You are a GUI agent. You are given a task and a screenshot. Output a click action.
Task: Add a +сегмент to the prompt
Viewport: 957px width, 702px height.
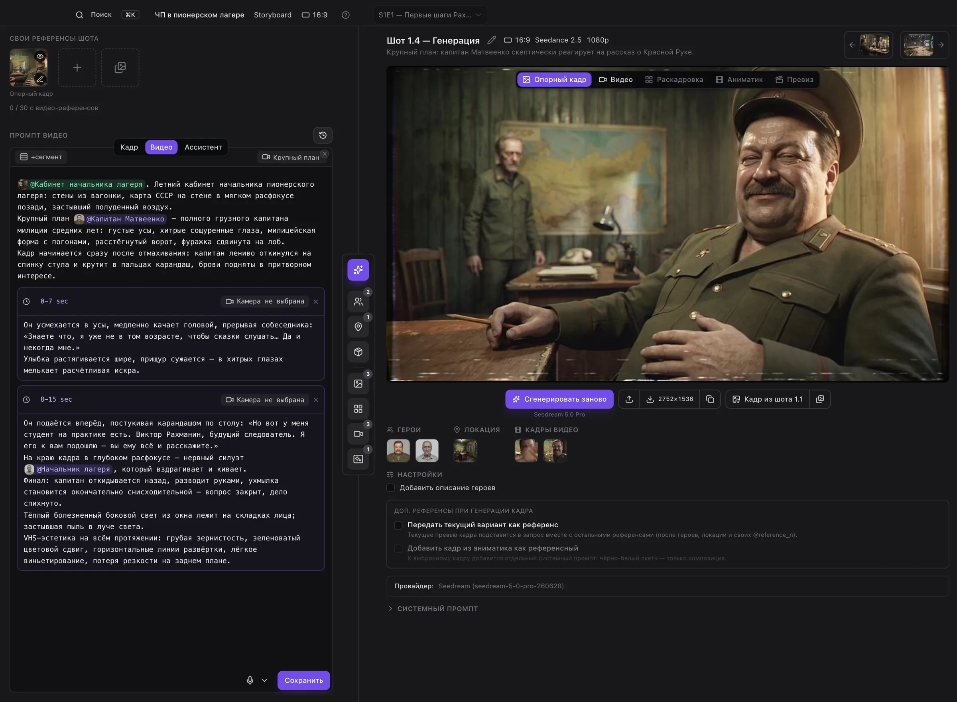41,157
